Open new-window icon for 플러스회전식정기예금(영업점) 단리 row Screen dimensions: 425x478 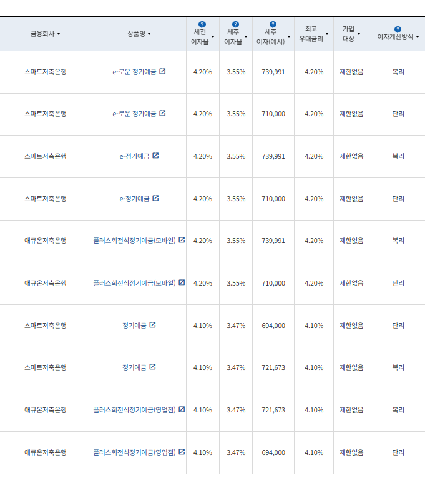pyautogui.click(x=182, y=452)
